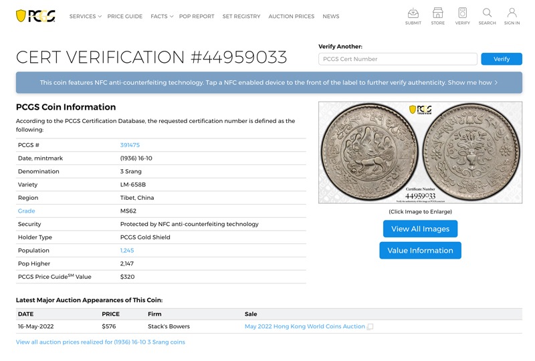This screenshot has height=361, width=535.
Task: Enlarge the coin TrueView image
Action: pos(420,152)
